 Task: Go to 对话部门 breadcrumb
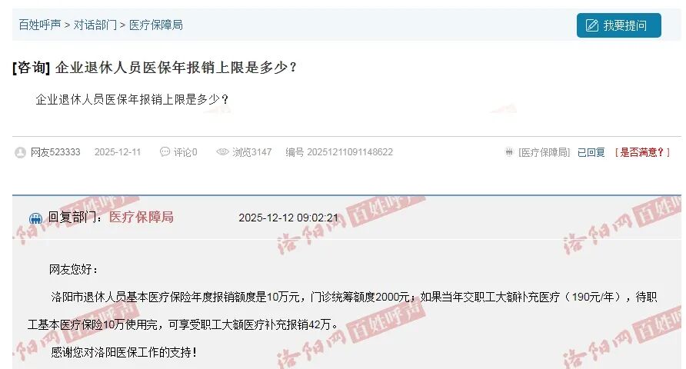(95, 25)
